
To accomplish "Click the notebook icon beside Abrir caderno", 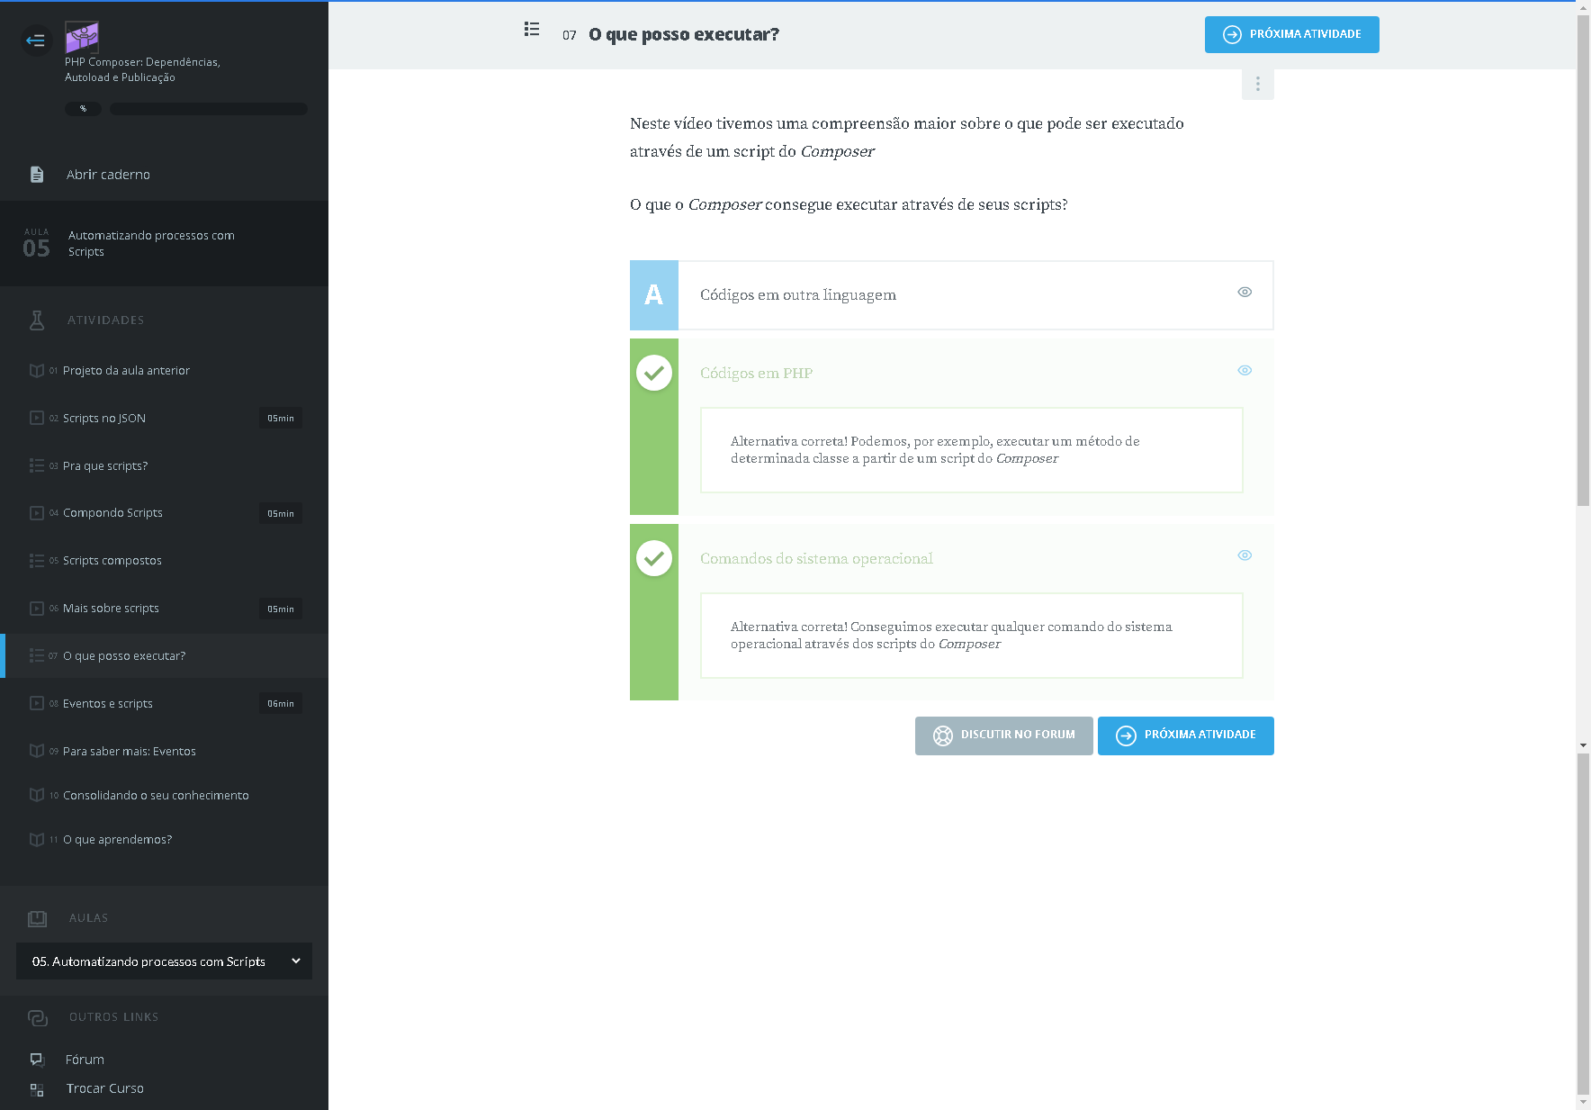I will tap(37, 175).
